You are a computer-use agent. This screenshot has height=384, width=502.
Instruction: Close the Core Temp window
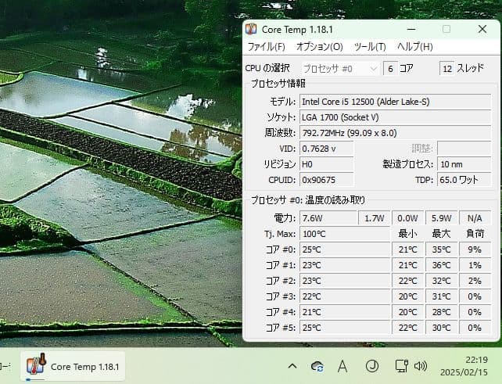point(482,30)
